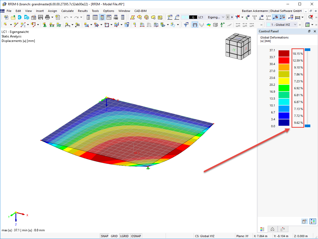Insert a new nodal support
This screenshot has width=318, height=239.
click(x=45, y=25)
